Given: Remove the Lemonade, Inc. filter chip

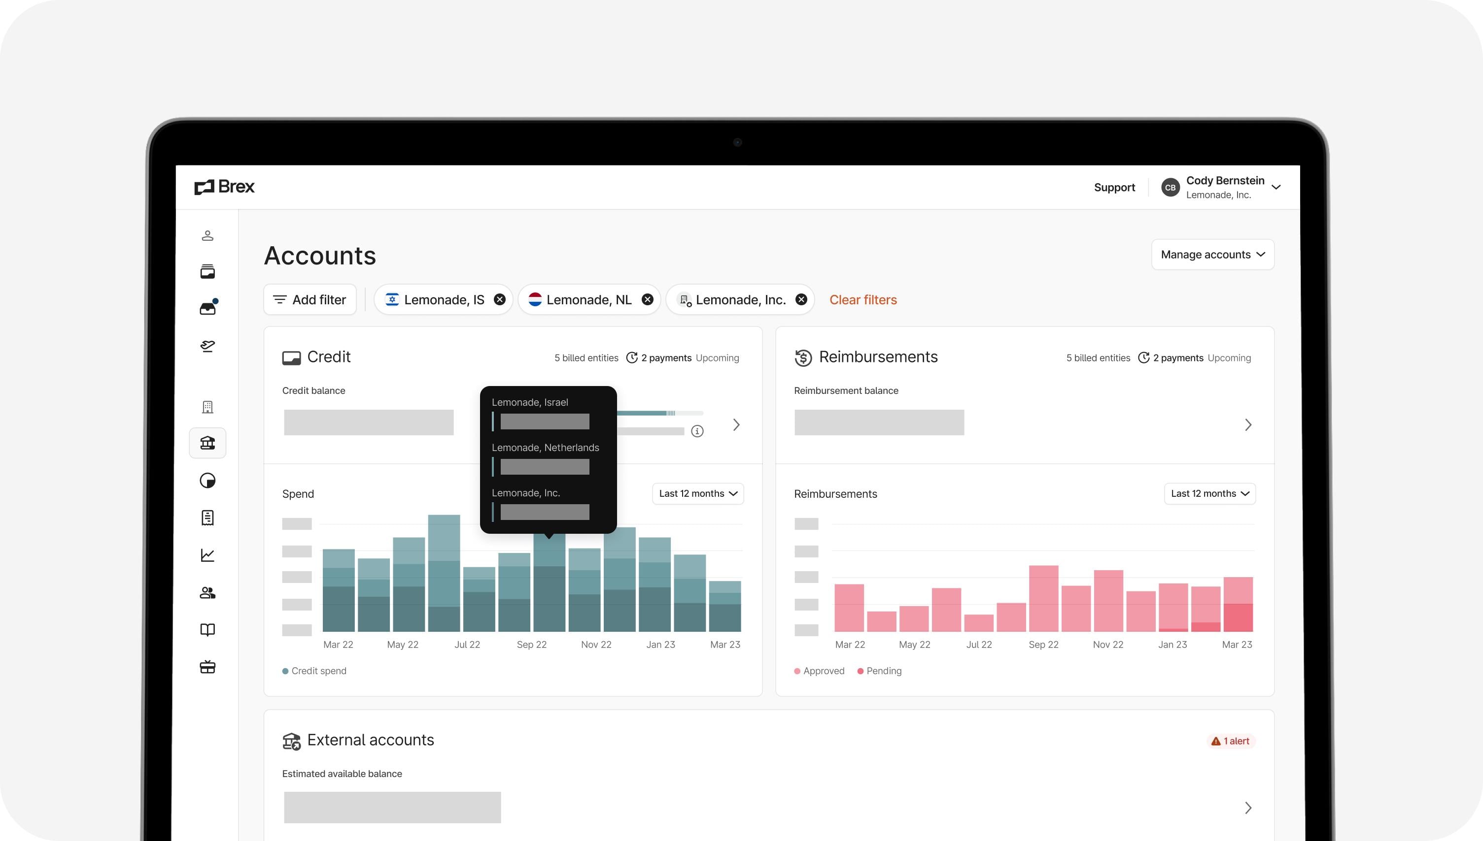Looking at the screenshot, I should [x=801, y=300].
